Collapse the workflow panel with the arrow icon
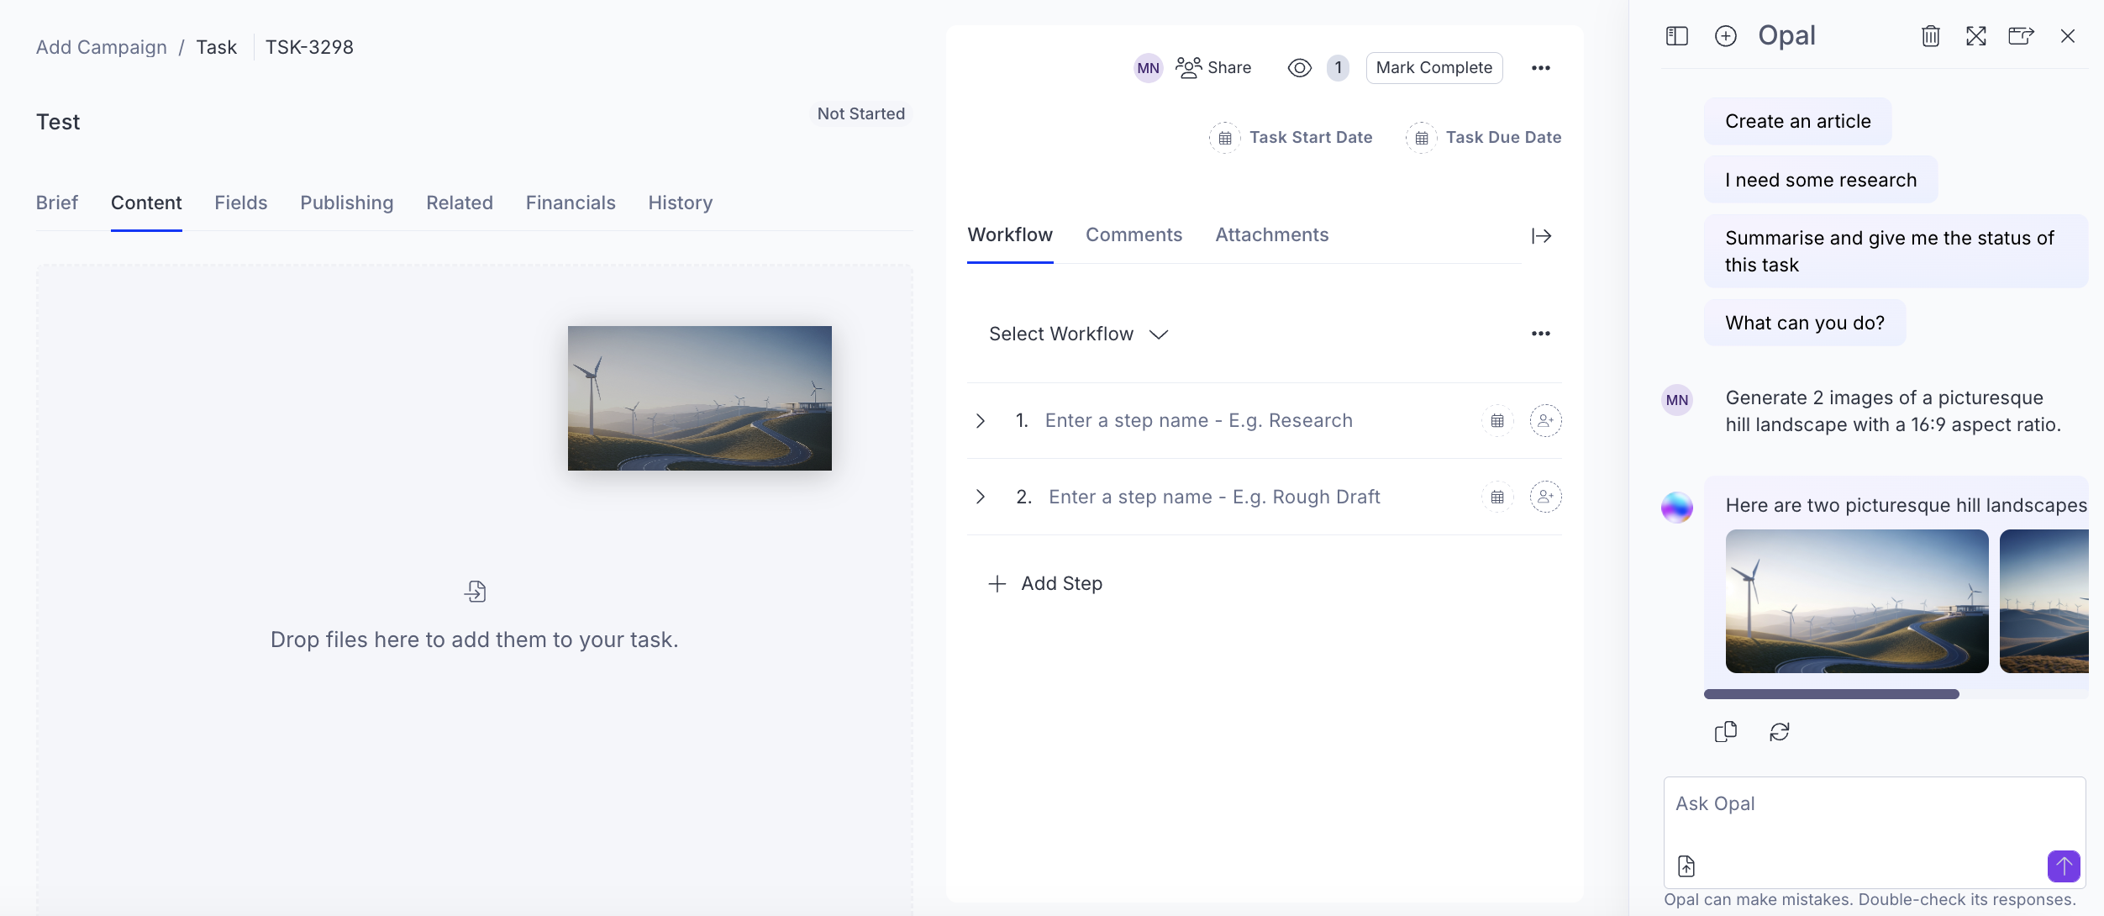Viewport: 2104px width, 916px height. pos(1541,236)
